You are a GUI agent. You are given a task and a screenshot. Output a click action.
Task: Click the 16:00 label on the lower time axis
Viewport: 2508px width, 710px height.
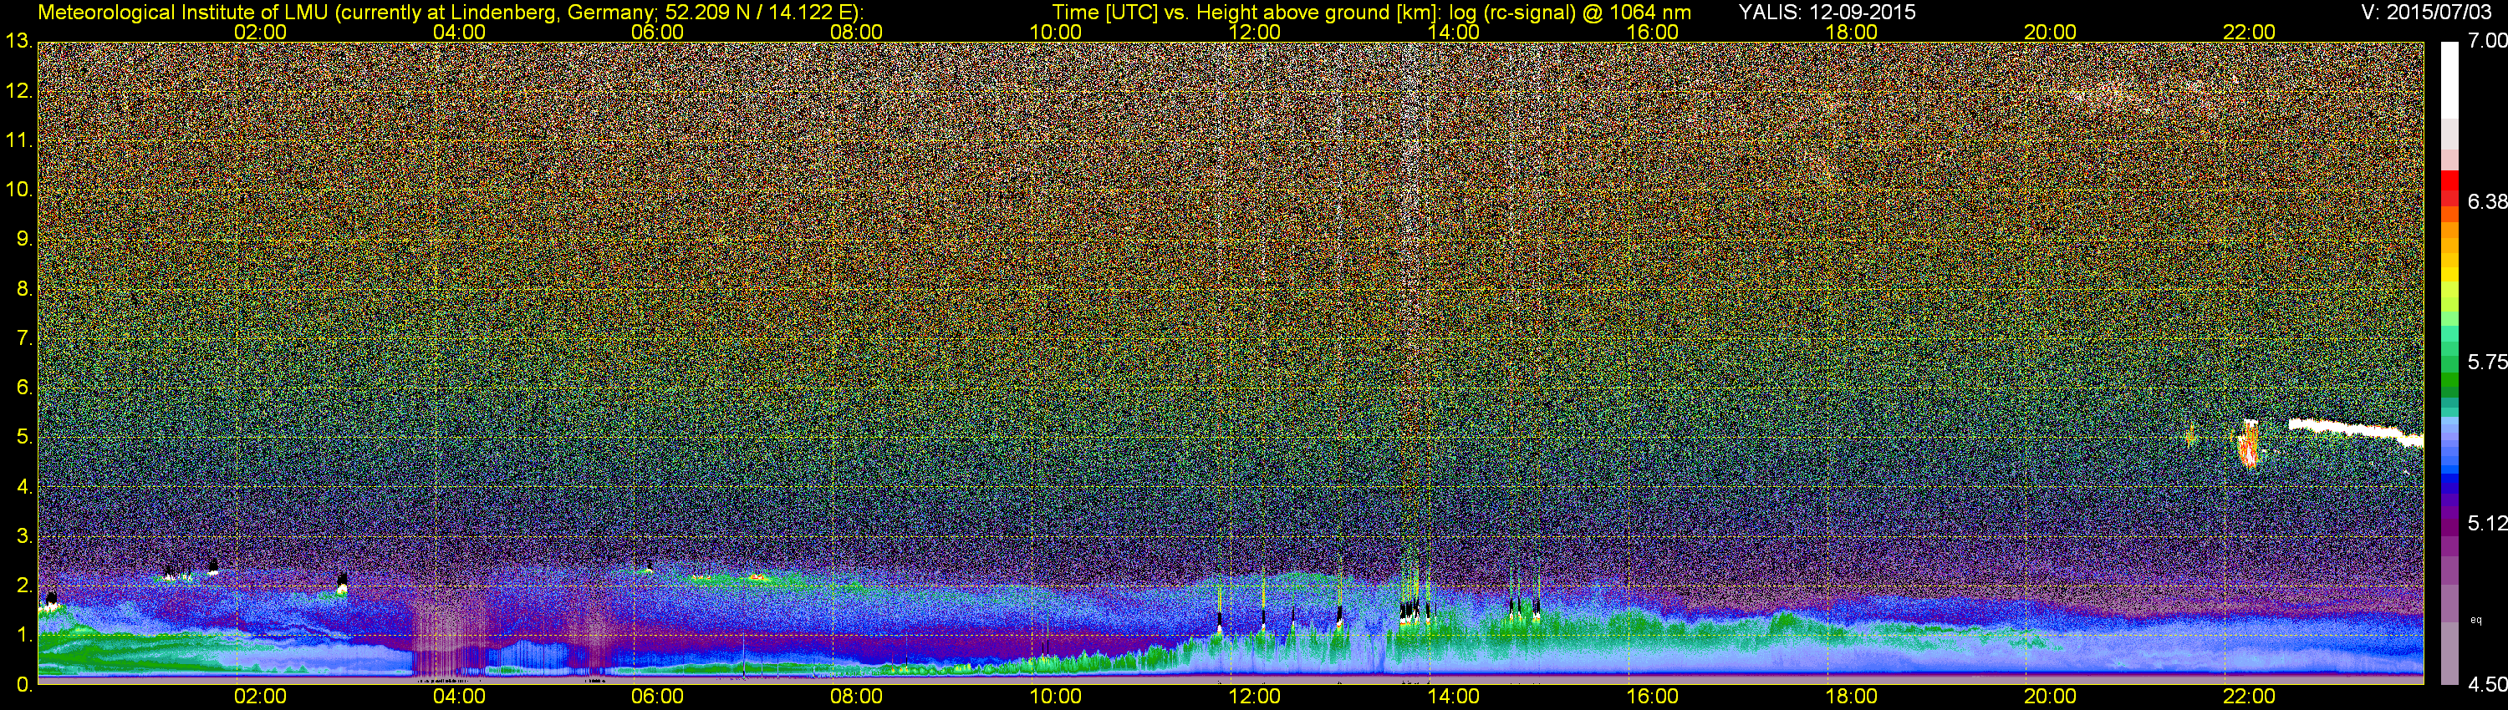[1653, 697]
